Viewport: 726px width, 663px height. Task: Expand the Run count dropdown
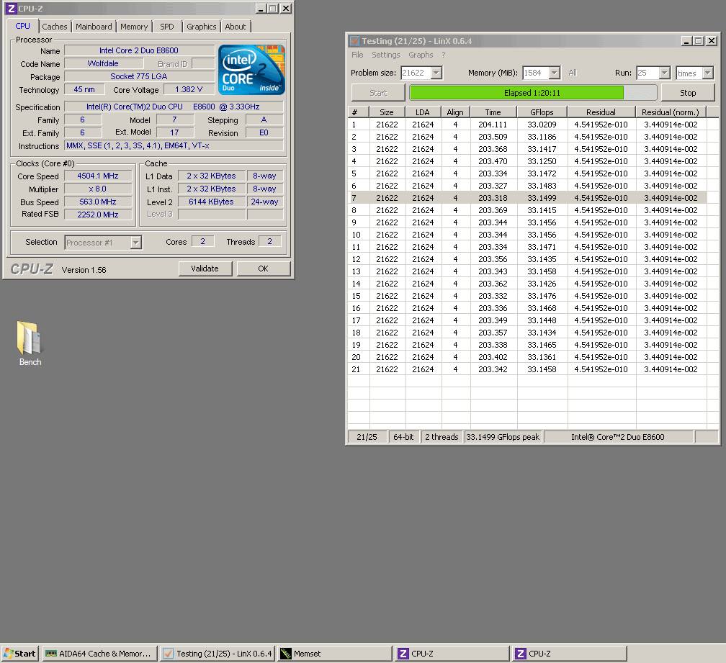[x=664, y=73]
